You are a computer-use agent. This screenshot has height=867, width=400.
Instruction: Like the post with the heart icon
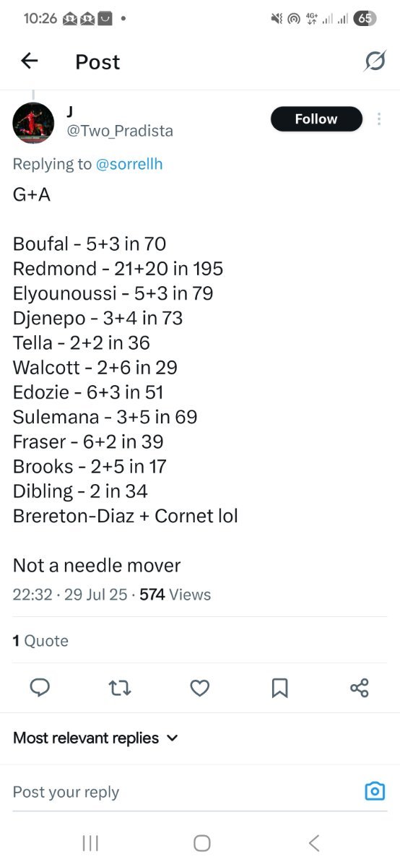click(x=200, y=688)
